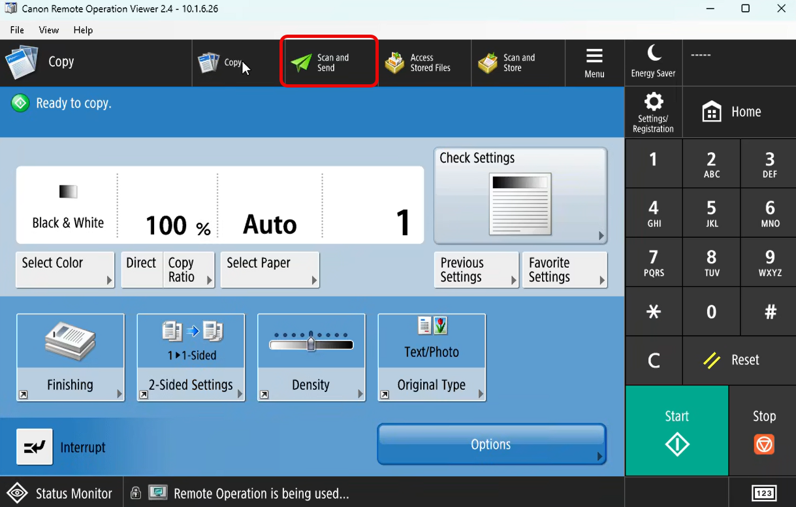Open Settings/Registration gear
Viewport: 796px width, 507px height.
pyautogui.click(x=653, y=112)
